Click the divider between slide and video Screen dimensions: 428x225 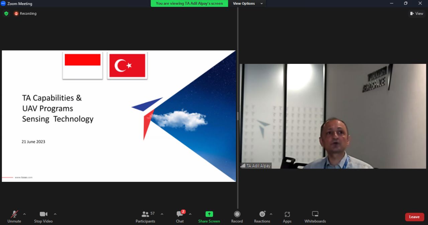tap(238, 116)
